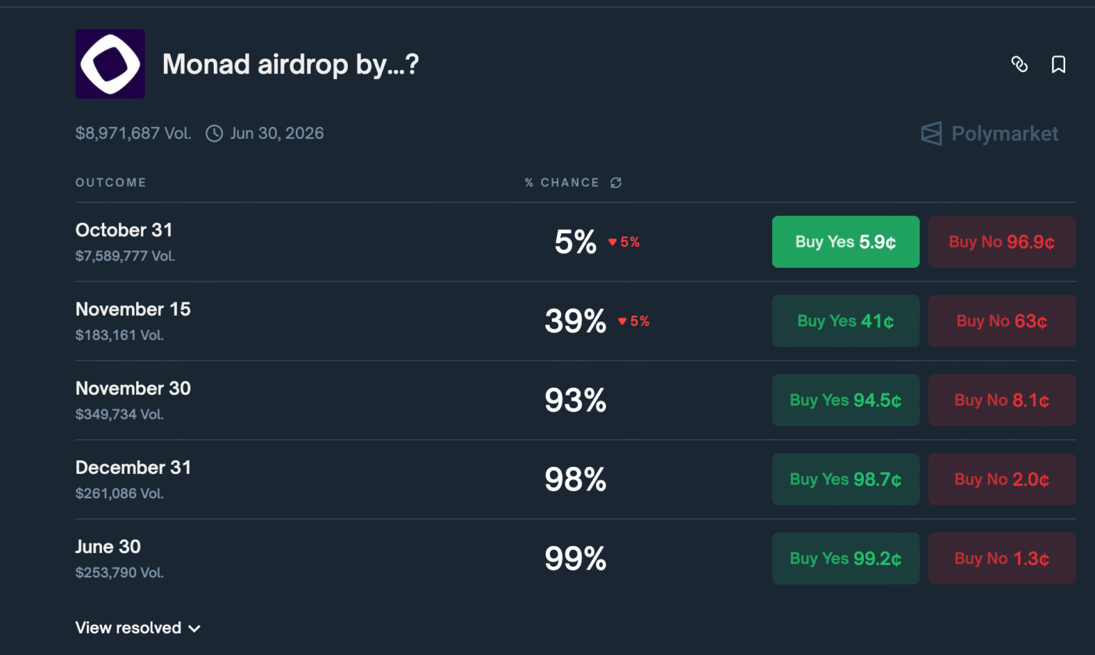Open the OUTCOME column header
Viewport: 1095px width, 655px height.
(110, 182)
